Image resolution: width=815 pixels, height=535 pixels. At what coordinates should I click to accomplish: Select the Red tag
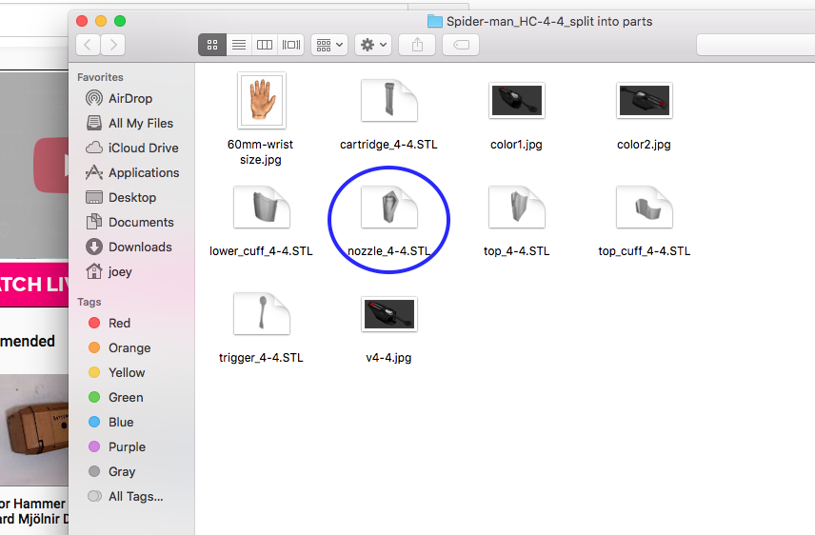[x=109, y=323]
